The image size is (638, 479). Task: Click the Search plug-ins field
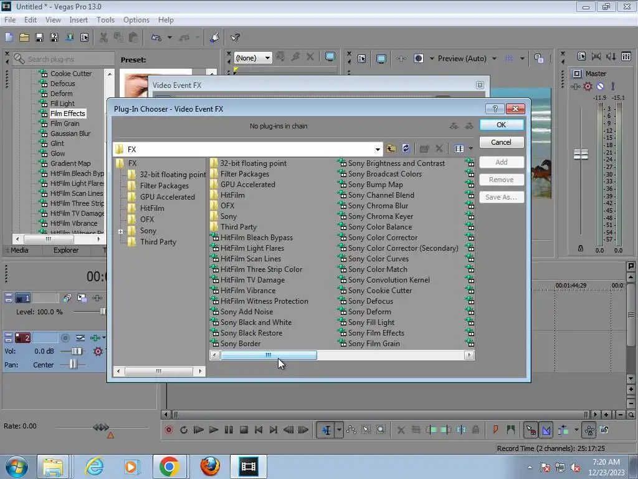click(64, 59)
